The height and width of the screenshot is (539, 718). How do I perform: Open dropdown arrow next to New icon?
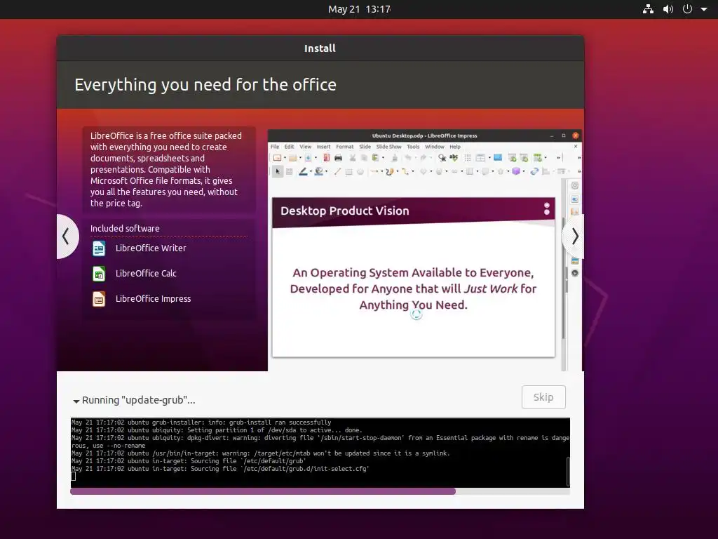tap(285, 158)
